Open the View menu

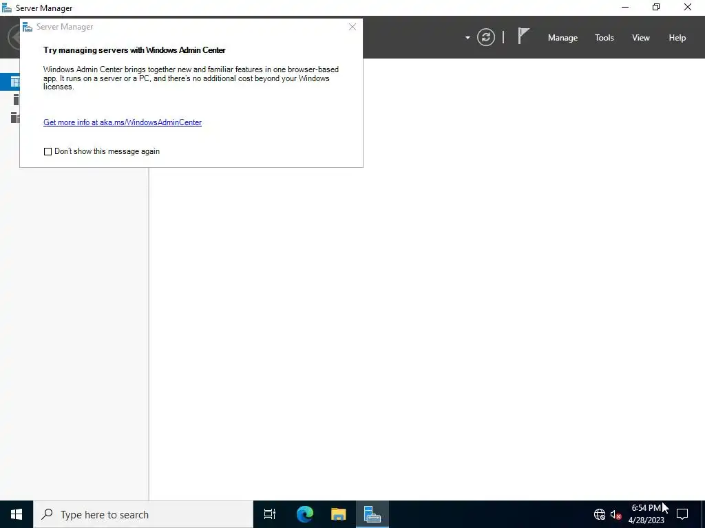(641, 38)
